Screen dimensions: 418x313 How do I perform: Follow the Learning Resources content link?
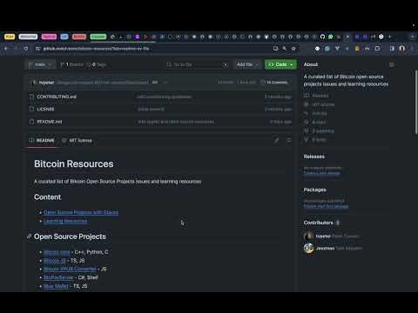[x=65, y=221]
